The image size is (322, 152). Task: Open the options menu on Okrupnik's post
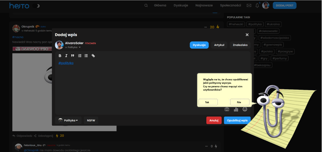[206, 27]
